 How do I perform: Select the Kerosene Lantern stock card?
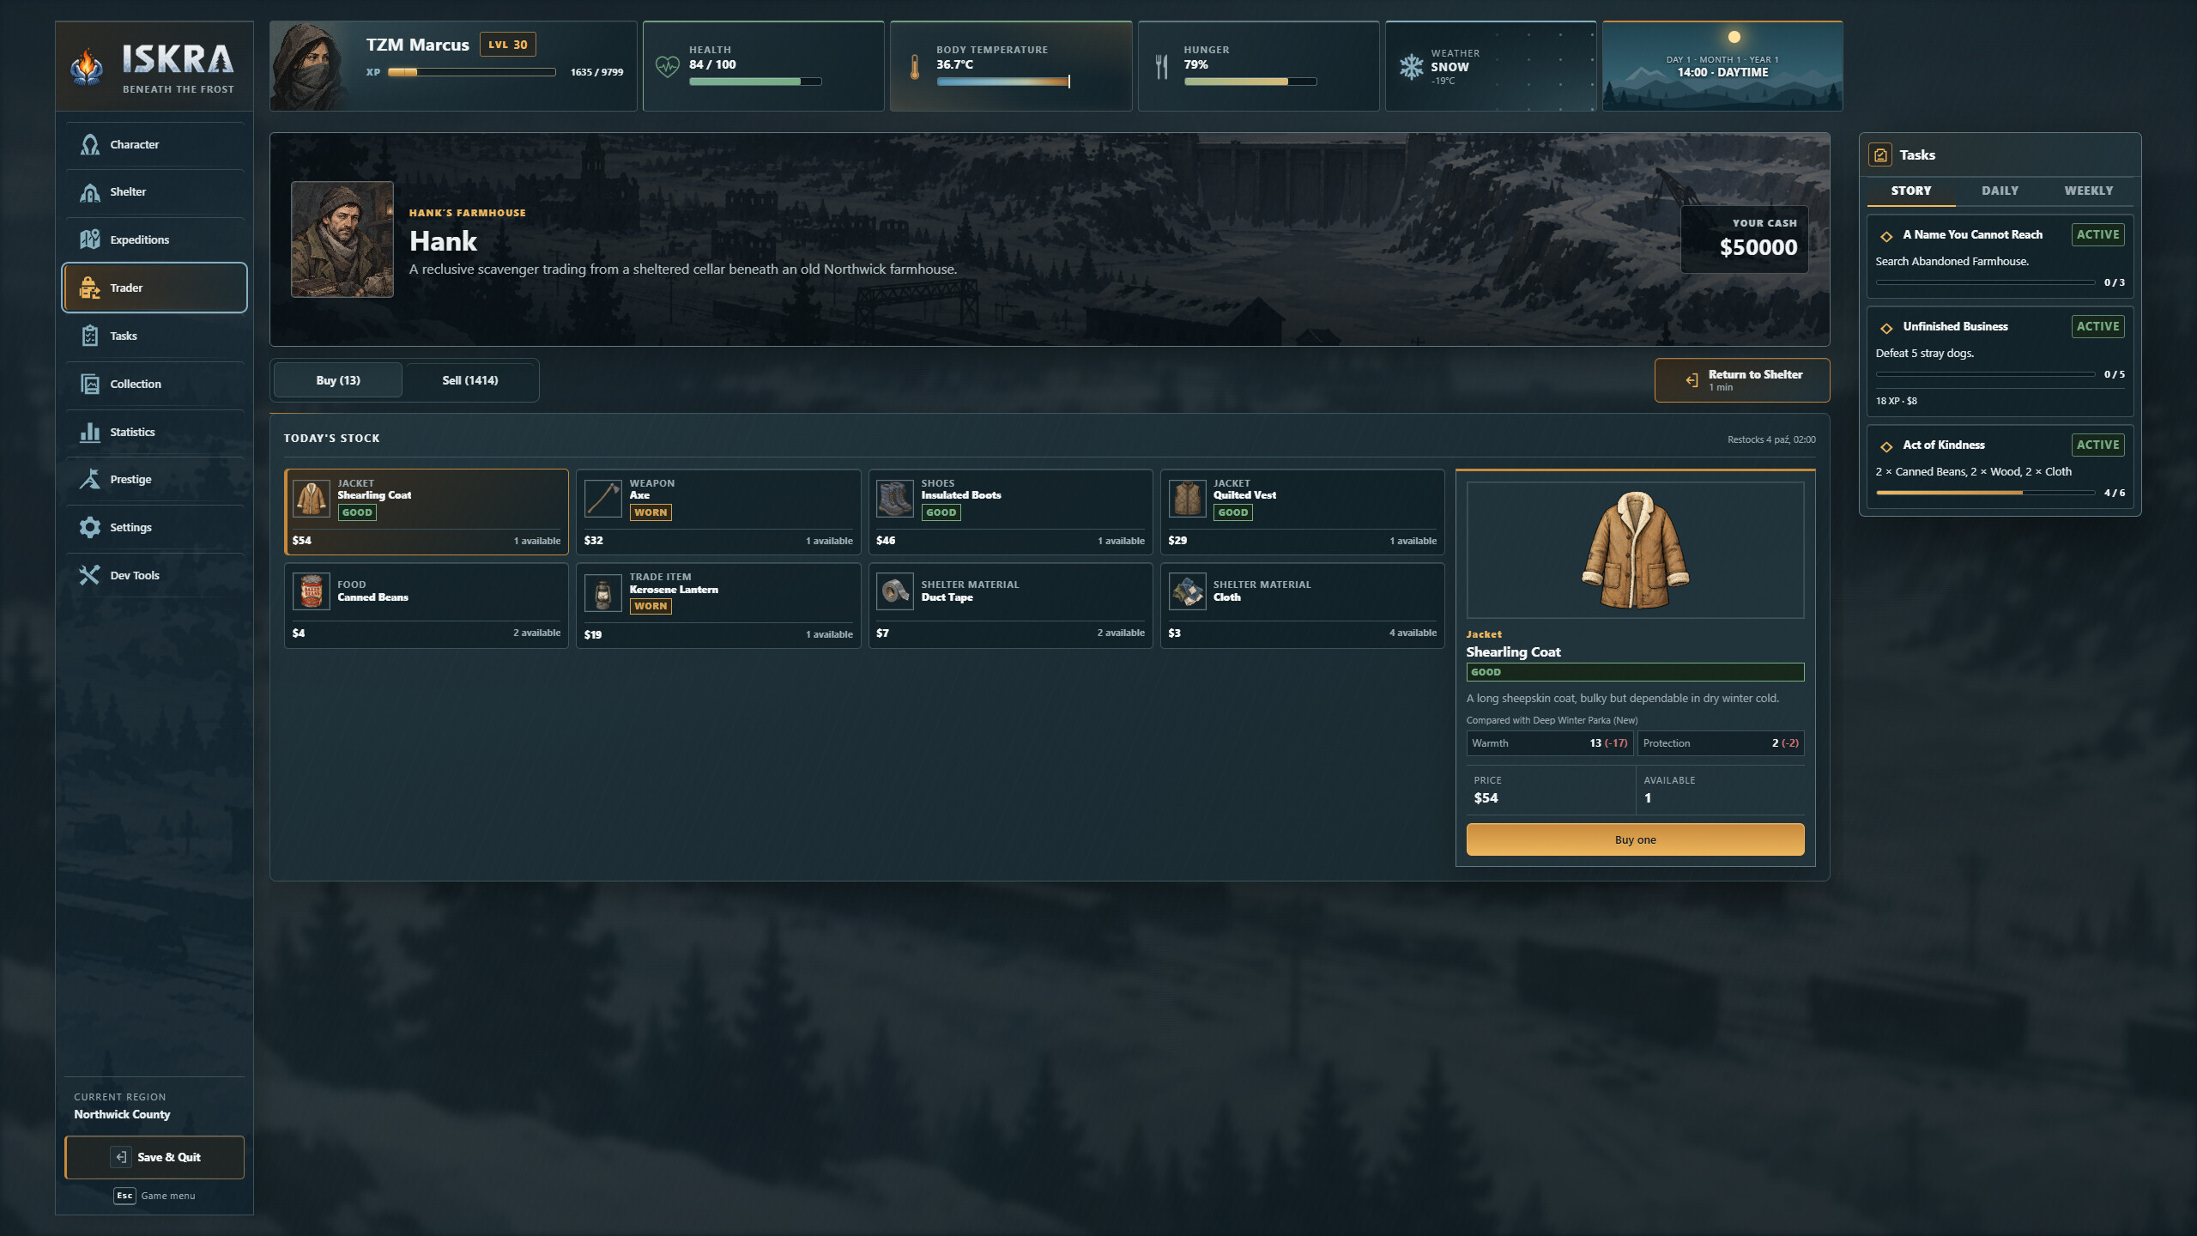point(718,605)
